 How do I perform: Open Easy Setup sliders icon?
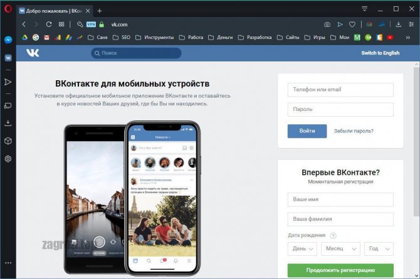411,24
